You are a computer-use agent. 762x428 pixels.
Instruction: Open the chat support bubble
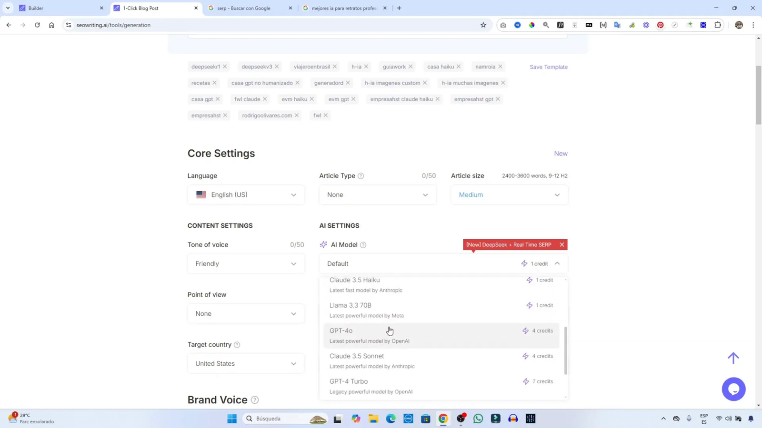[x=733, y=389]
